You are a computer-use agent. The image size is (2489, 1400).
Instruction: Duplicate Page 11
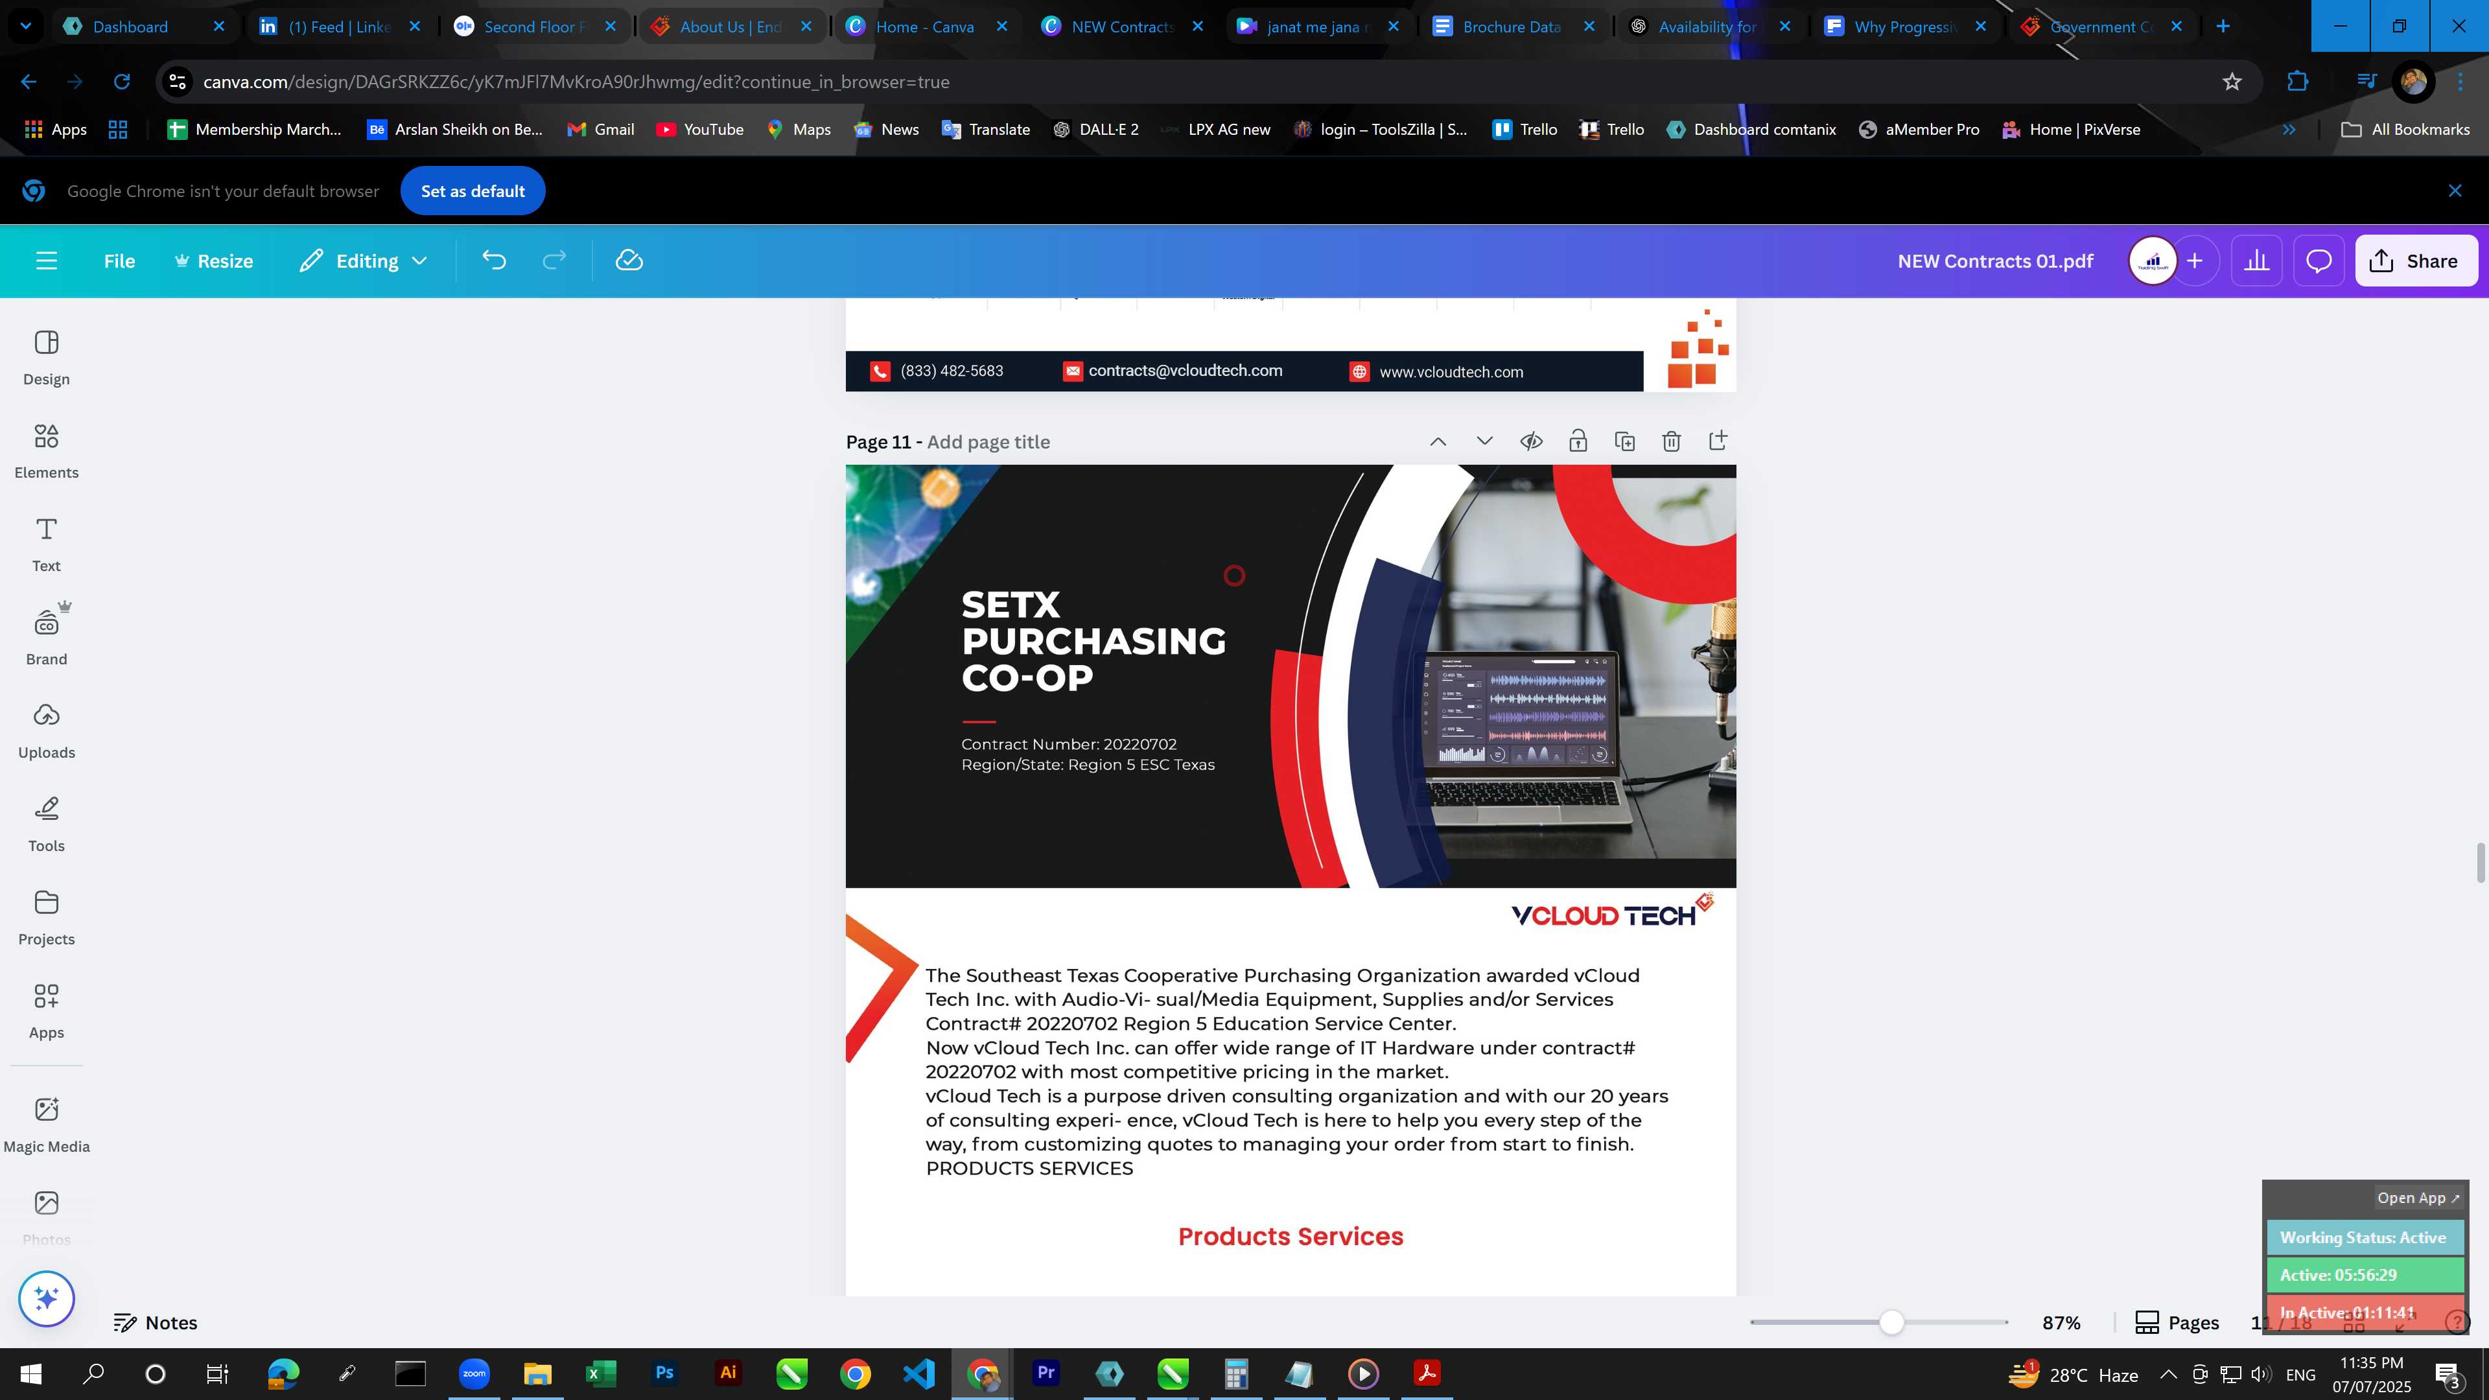point(1624,441)
